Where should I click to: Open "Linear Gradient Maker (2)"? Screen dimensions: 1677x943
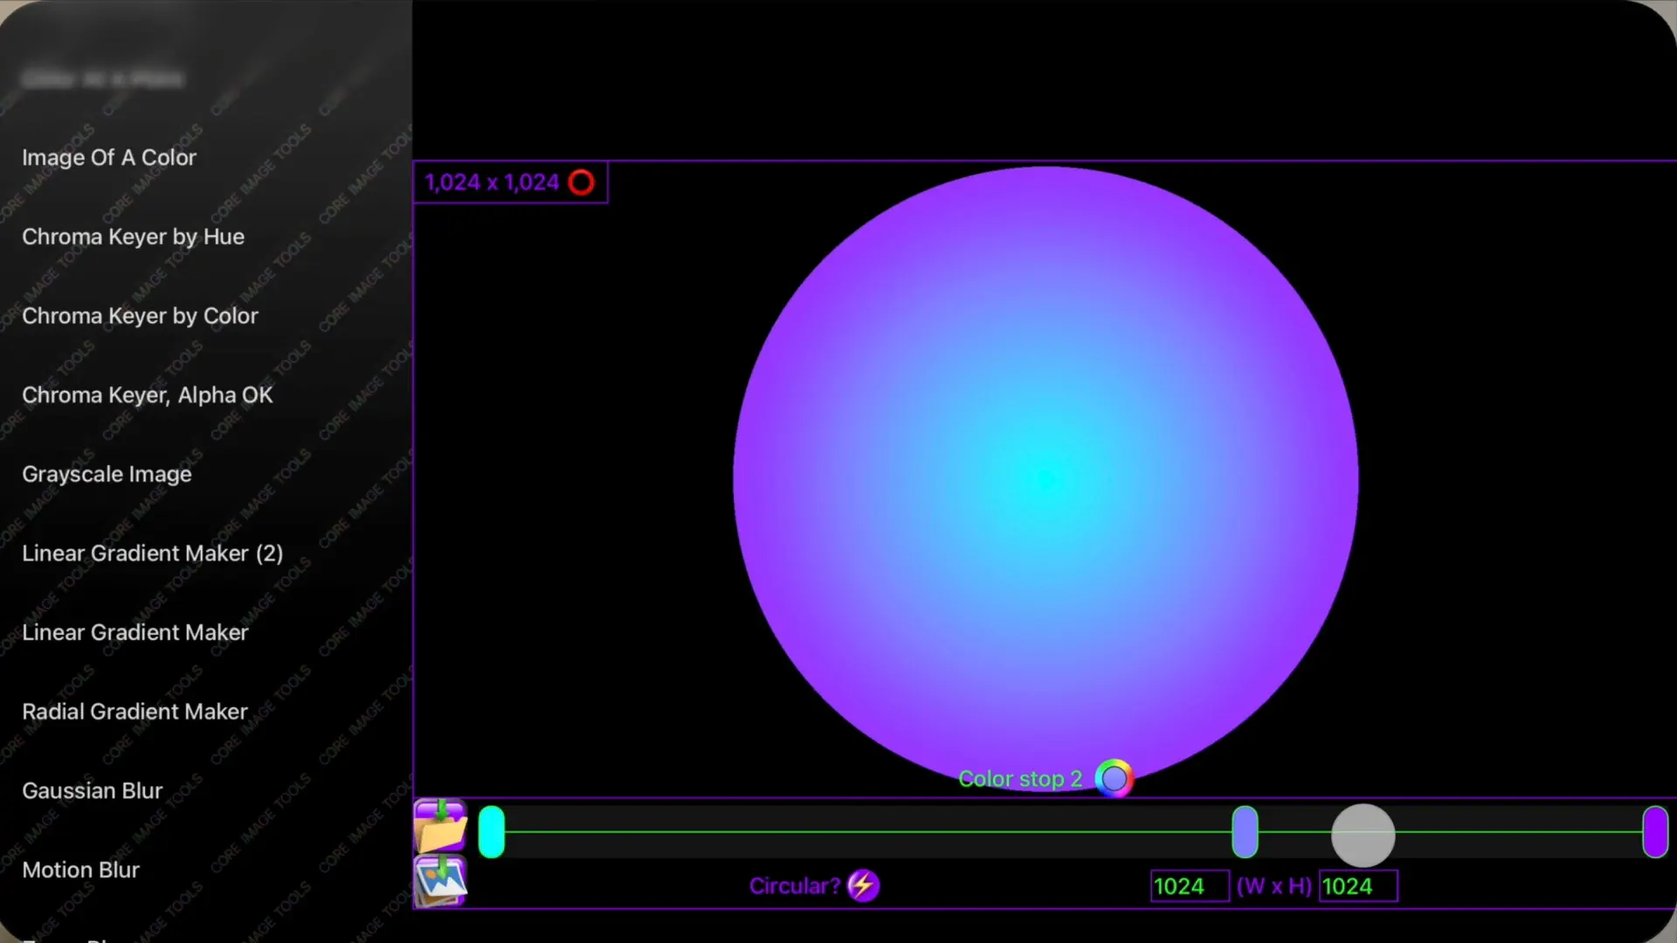[x=152, y=553]
